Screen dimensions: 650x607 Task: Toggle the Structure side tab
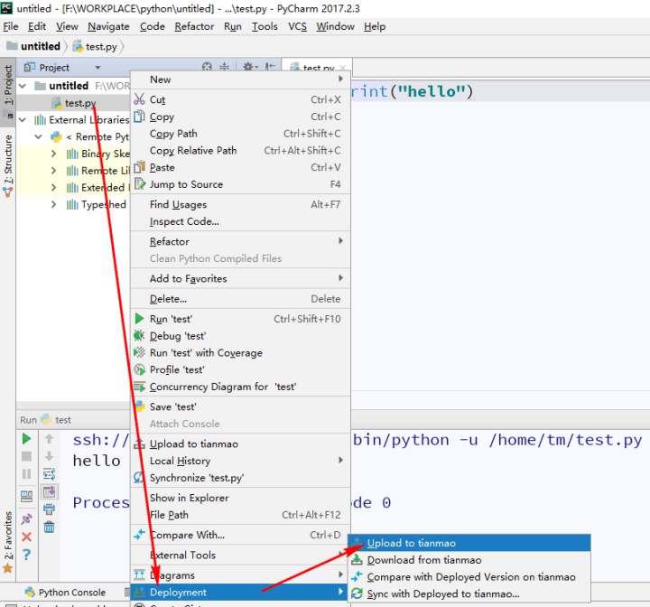pyautogui.click(x=8, y=165)
